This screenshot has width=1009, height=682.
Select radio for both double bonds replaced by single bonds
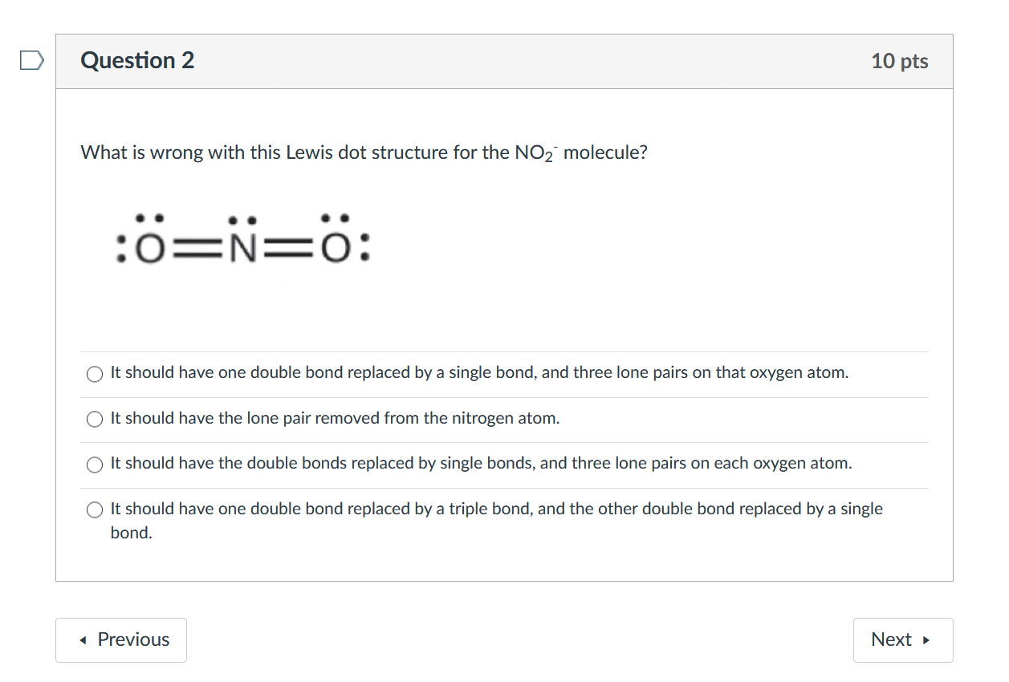click(x=95, y=465)
